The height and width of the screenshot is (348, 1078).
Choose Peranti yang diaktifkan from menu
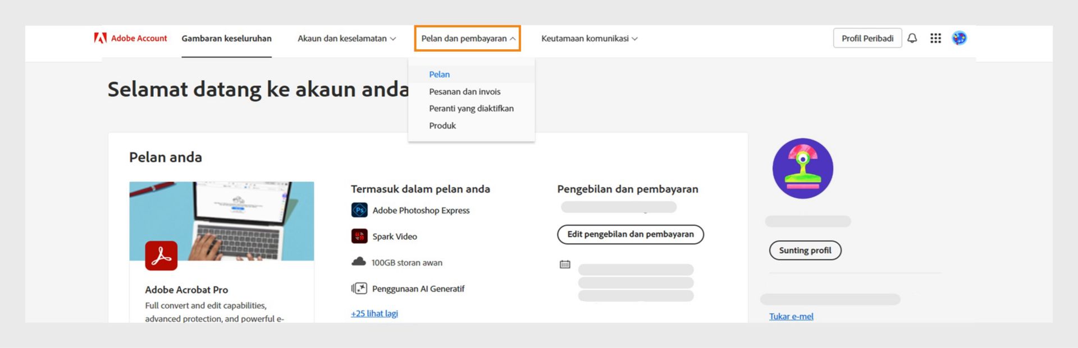click(x=471, y=109)
